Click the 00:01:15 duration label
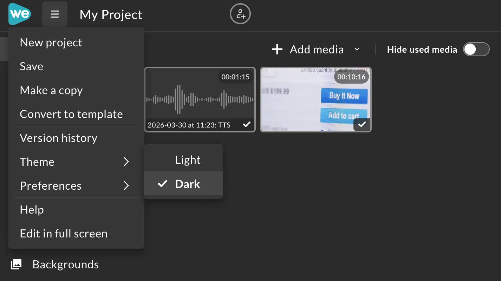501x281 pixels. click(x=235, y=77)
